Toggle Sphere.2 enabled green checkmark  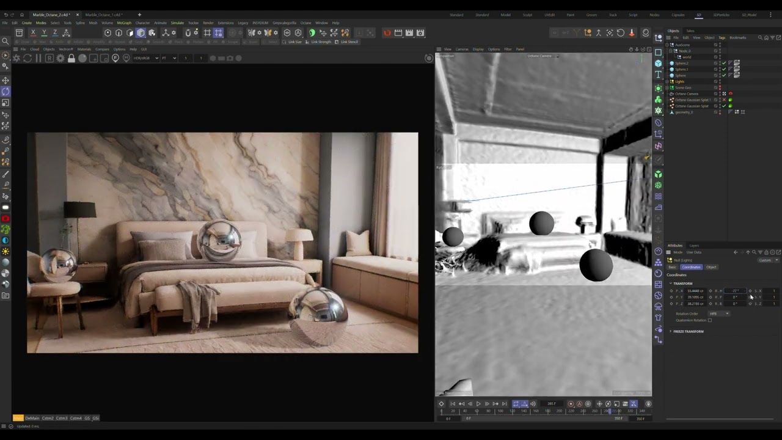click(x=725, y=63)
